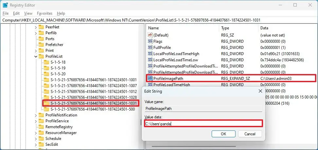Screen dimensions: 318x150
Task: Click the Ports folder icon
Action: (x=41, y=39)
